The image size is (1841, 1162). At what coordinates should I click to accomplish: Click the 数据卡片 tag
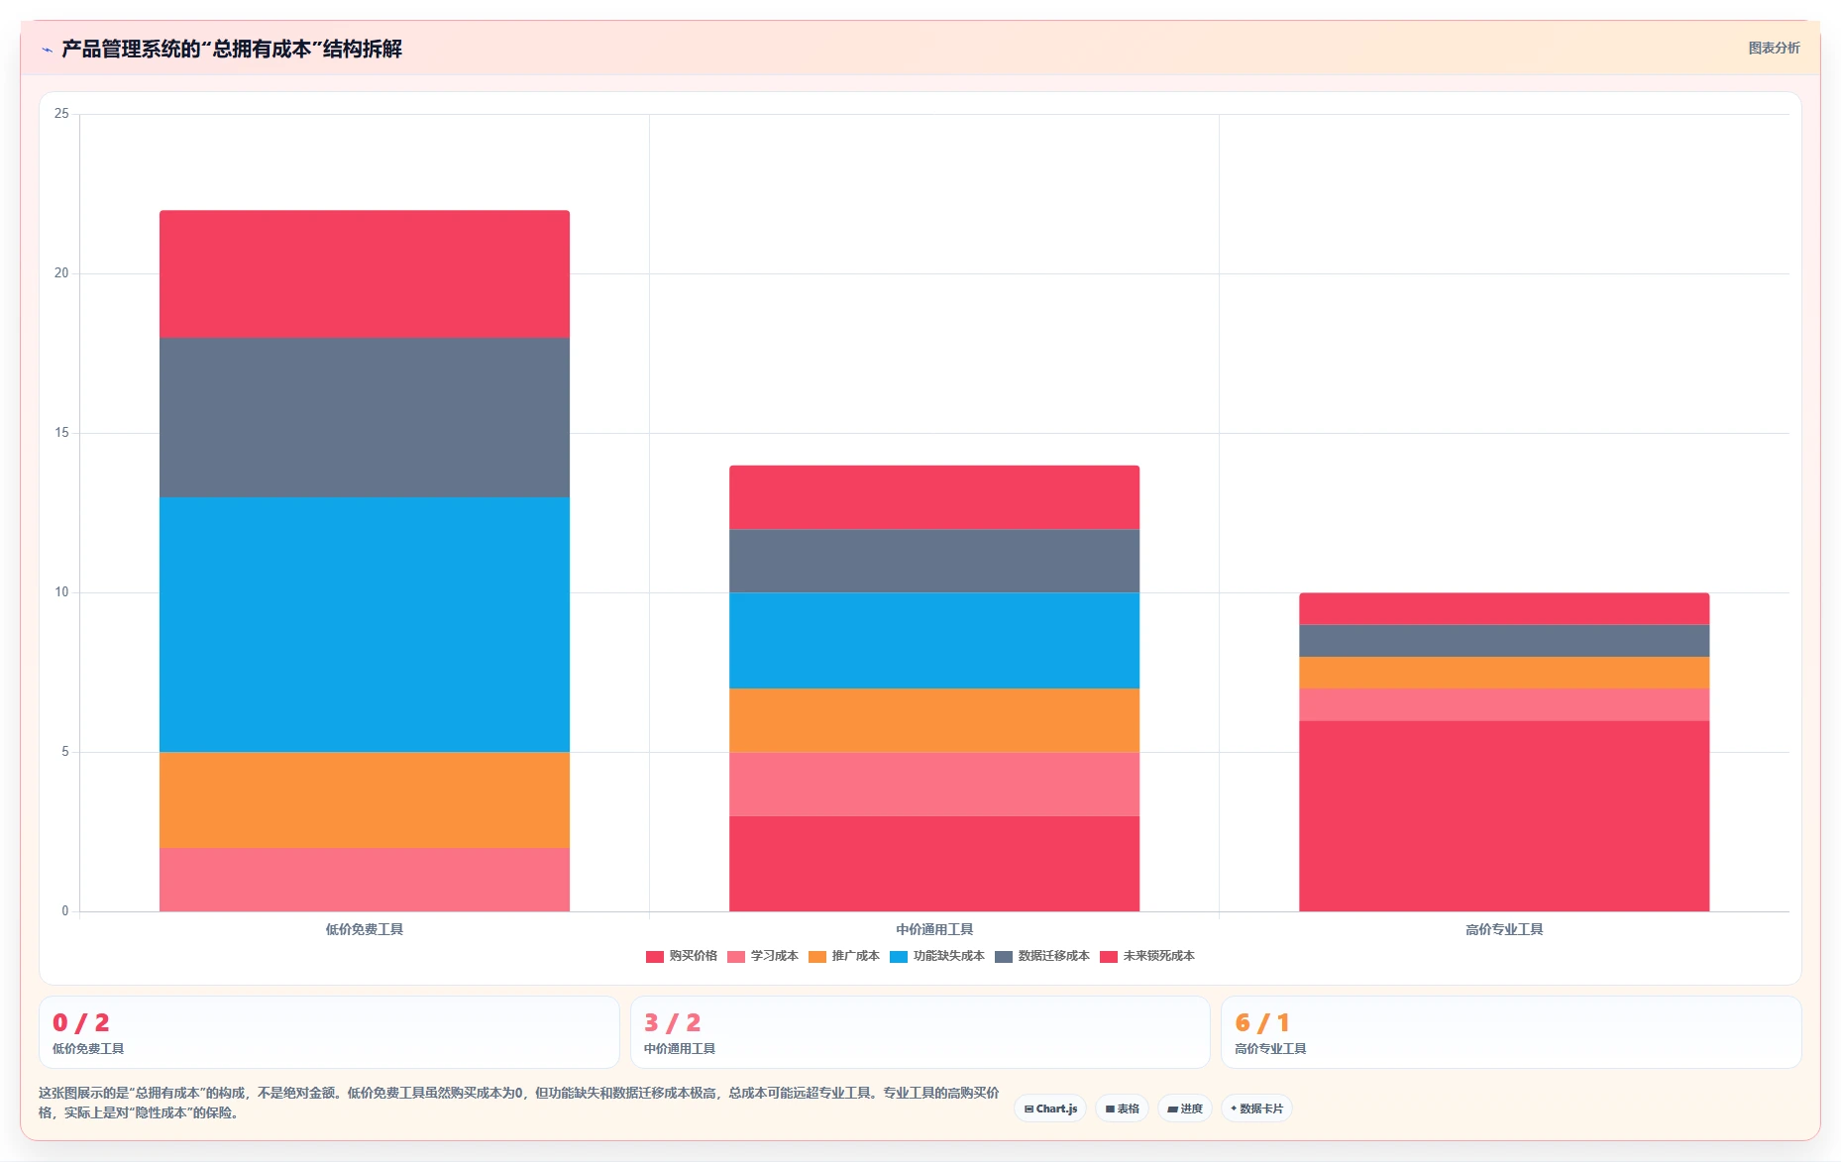click(x=1256, y=1109)
